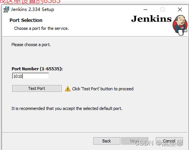Image resolution: width=189 pixels, height=150 pixels.
Task: Click the yellow warning triangle icon
Action: pyautogui.click(x=68, y=89)
